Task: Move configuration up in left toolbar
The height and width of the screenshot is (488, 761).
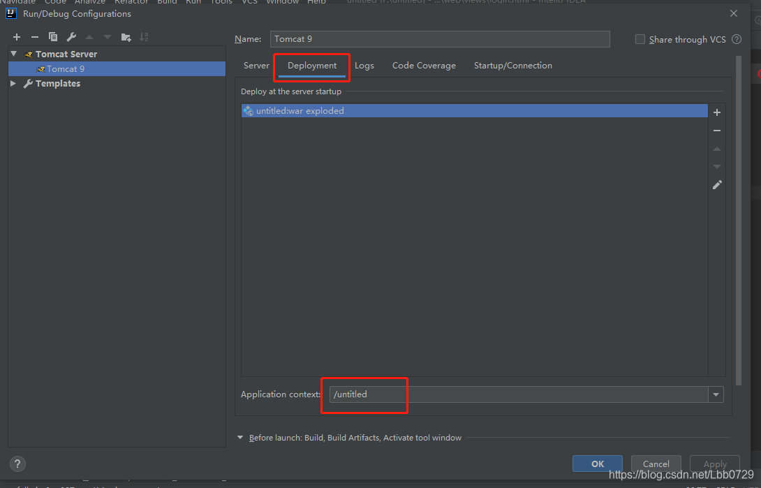Action: (x=89, y=37)
